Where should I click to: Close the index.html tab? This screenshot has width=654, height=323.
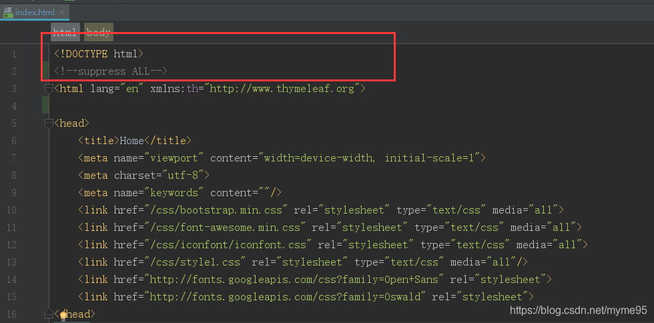(61, 12)
